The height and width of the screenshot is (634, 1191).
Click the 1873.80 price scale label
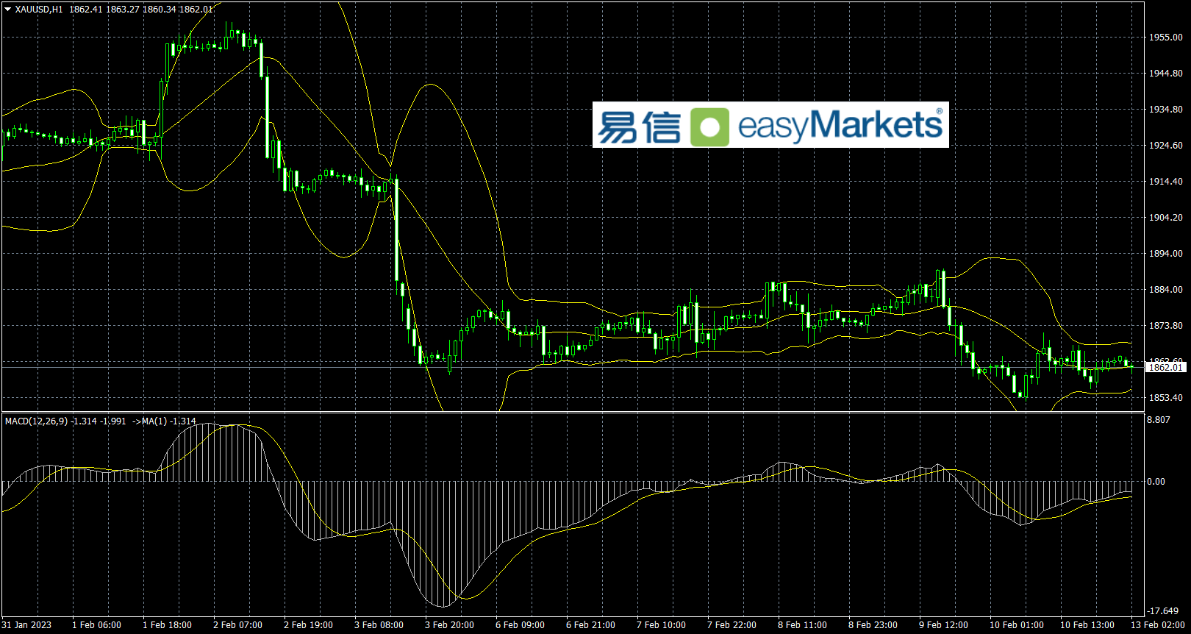[1166, 326]
